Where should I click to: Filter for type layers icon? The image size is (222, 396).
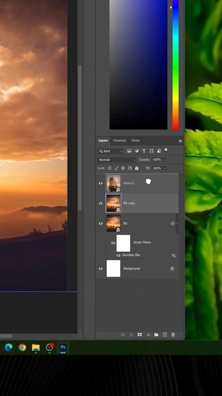coord(144,151)
